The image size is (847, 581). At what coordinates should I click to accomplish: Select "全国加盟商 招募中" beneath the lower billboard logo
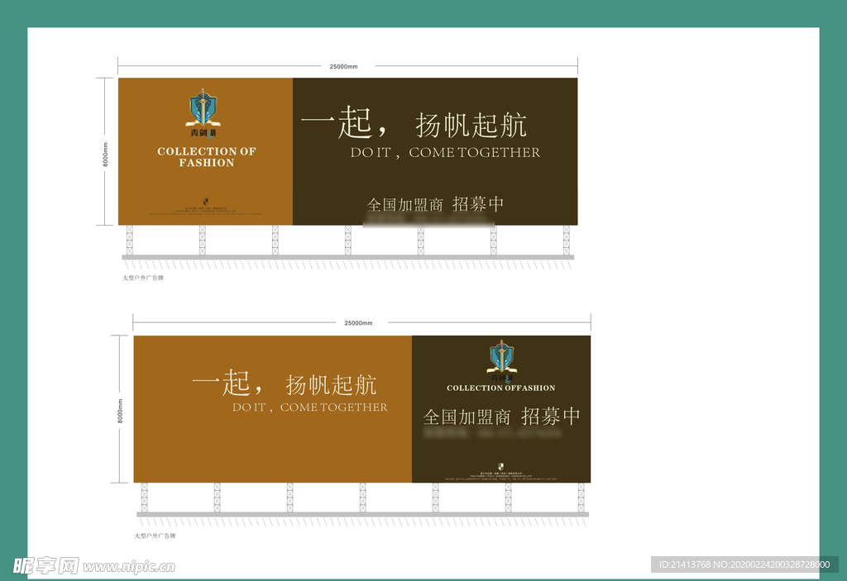pyautogui.click(x=502, y=417)
